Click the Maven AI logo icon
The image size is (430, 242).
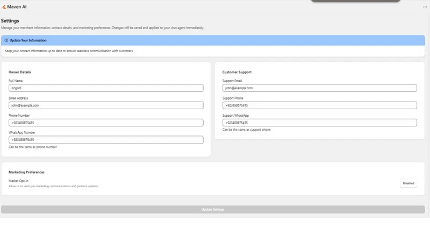tap(4, 7)
